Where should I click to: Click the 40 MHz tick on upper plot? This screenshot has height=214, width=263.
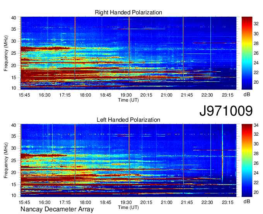point(14,18)
